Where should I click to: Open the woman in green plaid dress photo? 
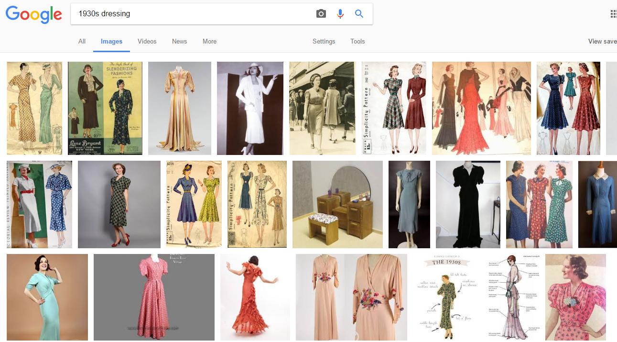pyautogui.click(x=119, y=204)
